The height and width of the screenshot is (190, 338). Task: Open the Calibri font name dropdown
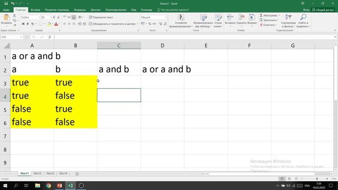coord(39,17)
